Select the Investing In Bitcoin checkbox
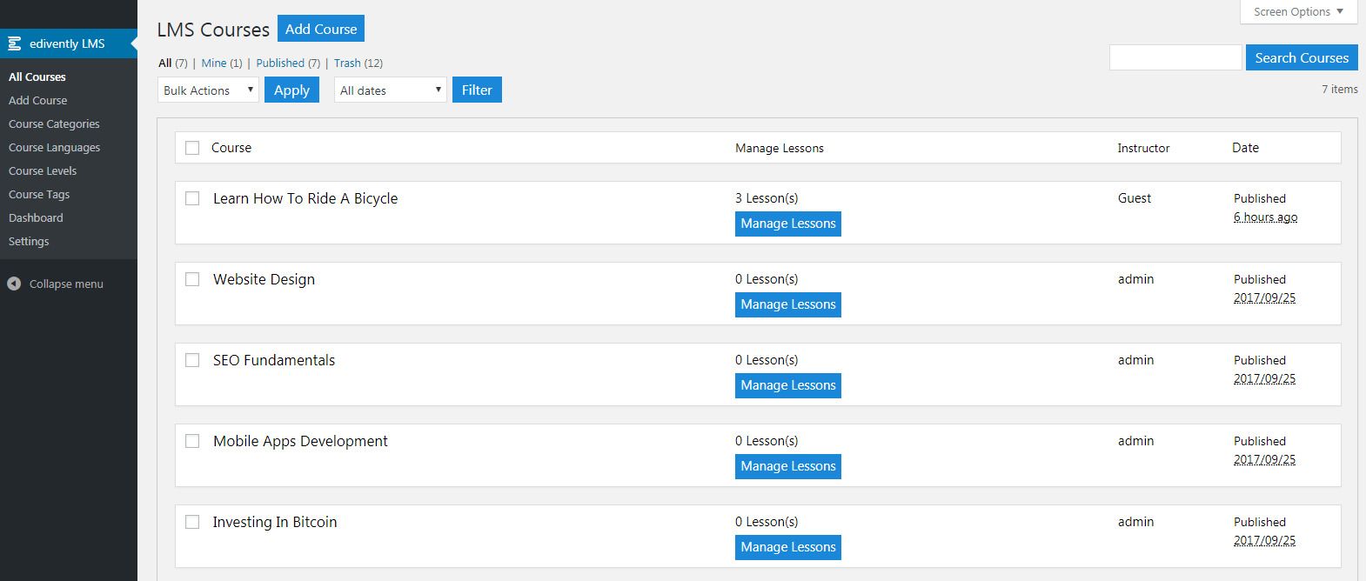Viewport: 1366px width, 581px height. (x=192, y=522)
